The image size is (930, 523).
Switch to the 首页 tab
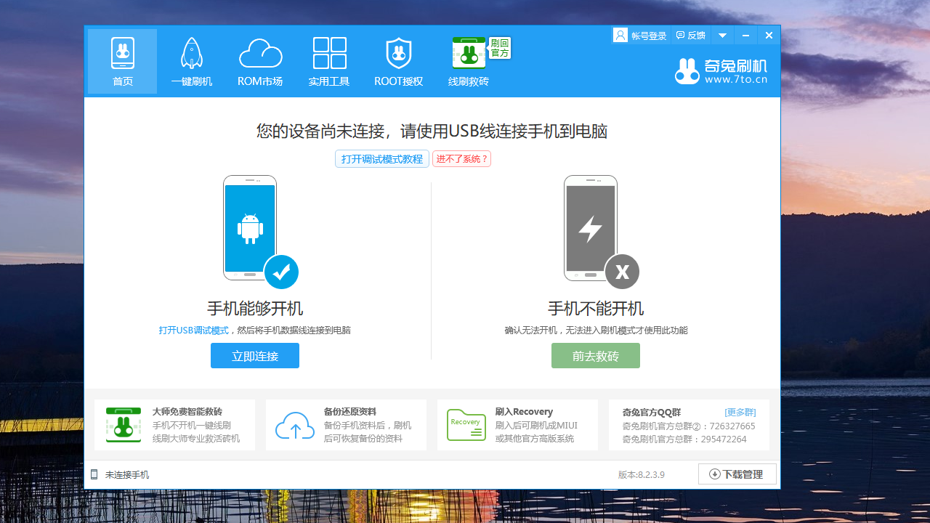click(x=121, y=61)
